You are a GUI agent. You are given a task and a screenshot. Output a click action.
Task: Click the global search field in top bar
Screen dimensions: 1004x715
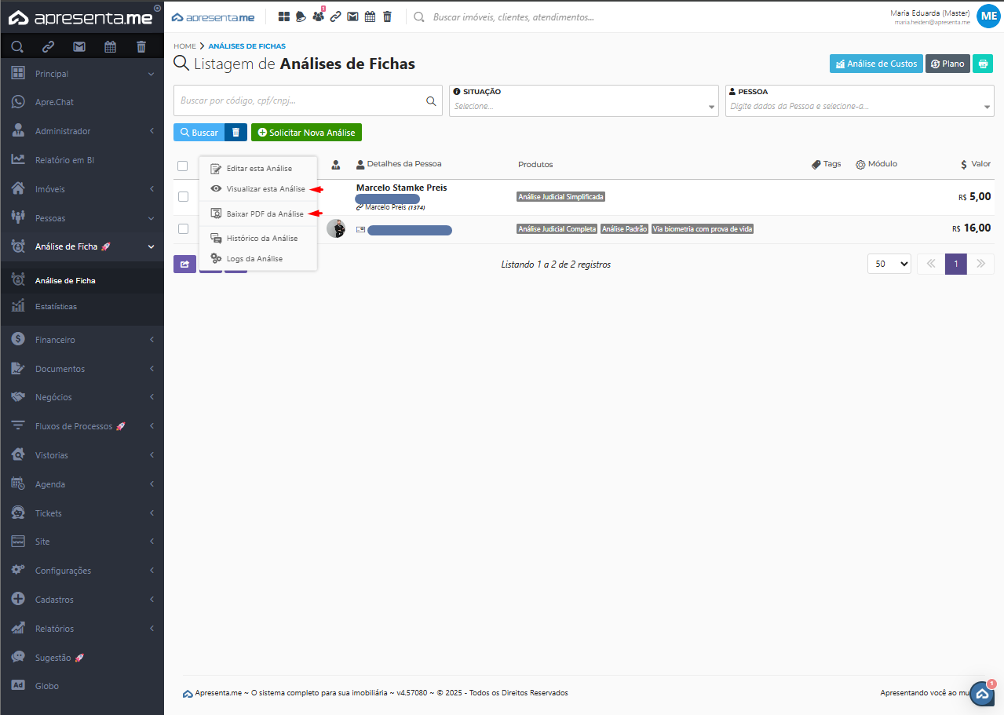pyautogui.click(x=513, y=16)
